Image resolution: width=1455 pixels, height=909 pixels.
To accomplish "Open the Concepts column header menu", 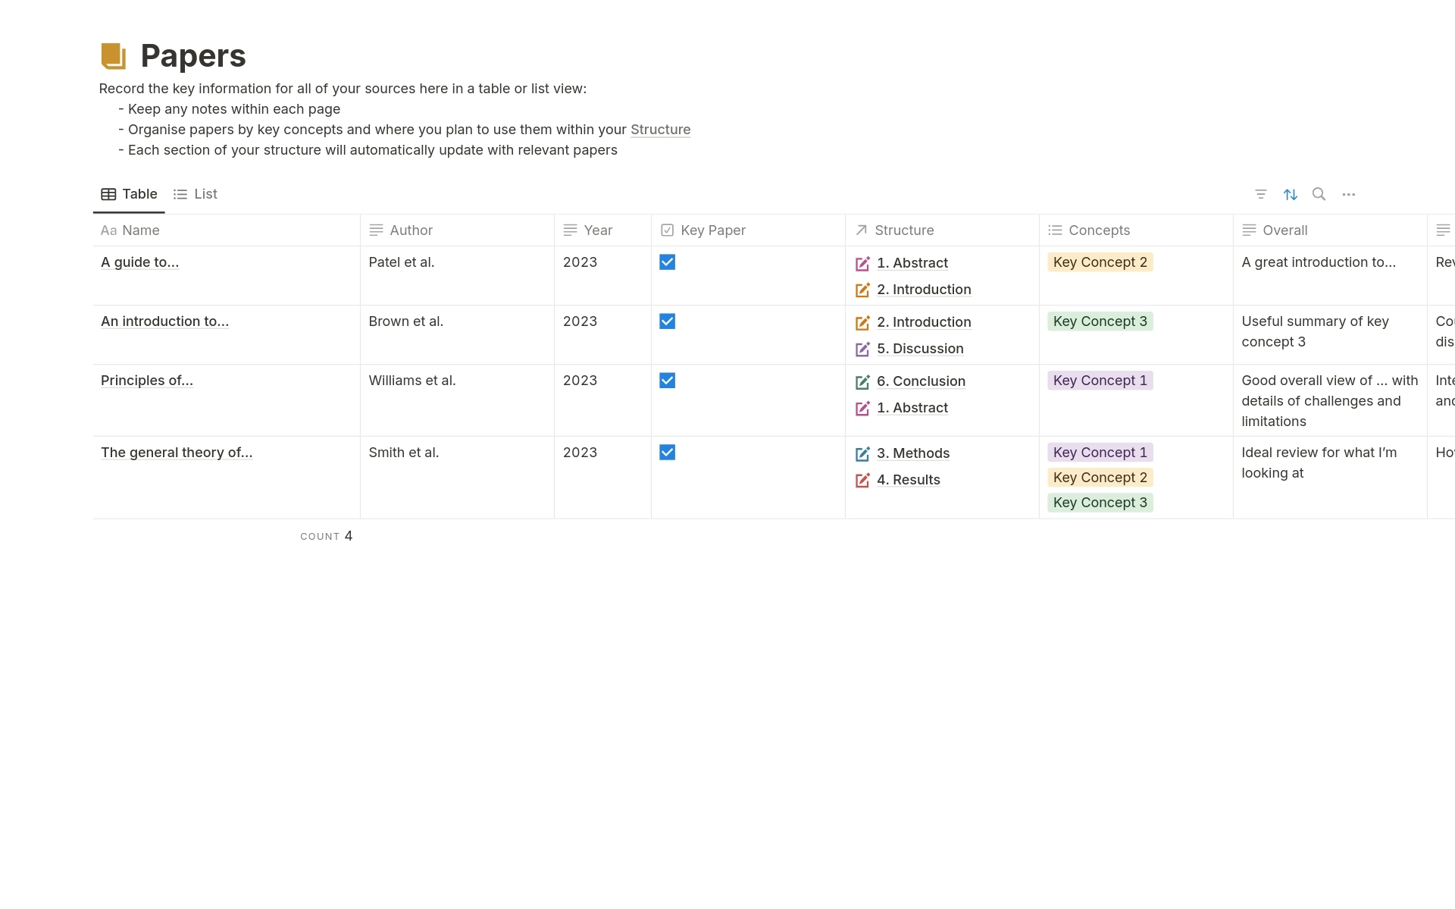I will click(x=1136, y=230).
